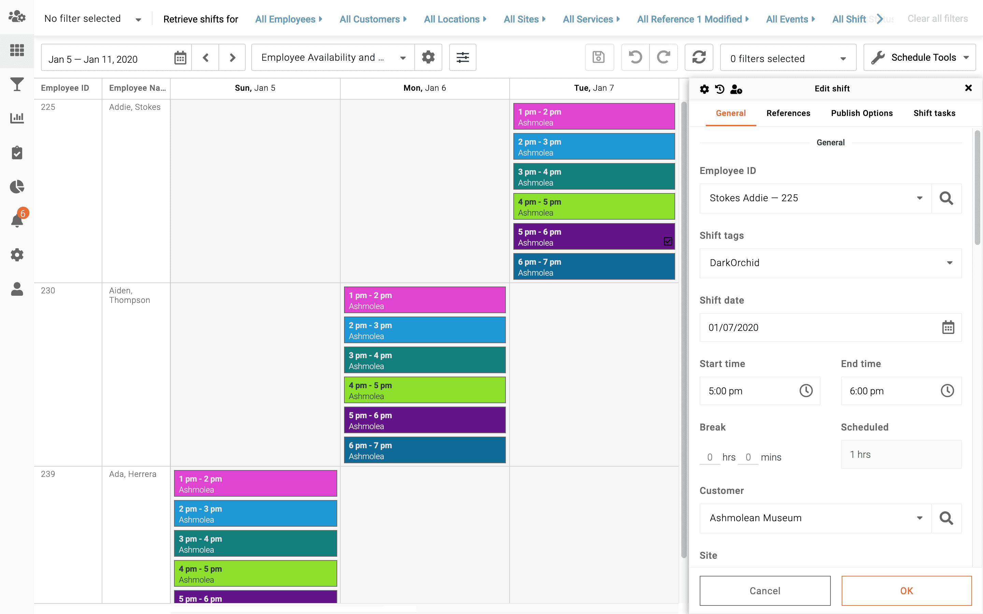
Task: Click the save schedule disk icon
Action: pyautogui.click(x=599, y=57)
